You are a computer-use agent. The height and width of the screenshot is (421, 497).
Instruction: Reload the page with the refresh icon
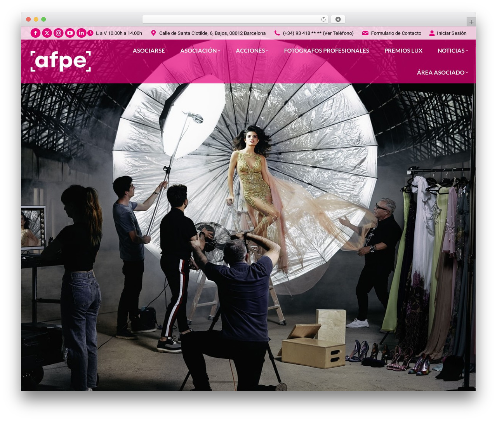(323, 19)
